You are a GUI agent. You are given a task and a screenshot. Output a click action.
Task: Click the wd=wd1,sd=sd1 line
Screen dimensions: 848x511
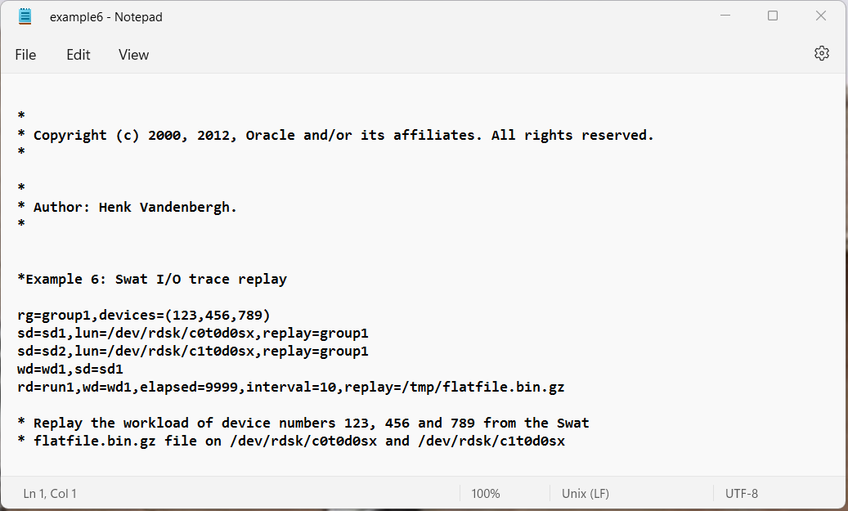tap(70, 370)
